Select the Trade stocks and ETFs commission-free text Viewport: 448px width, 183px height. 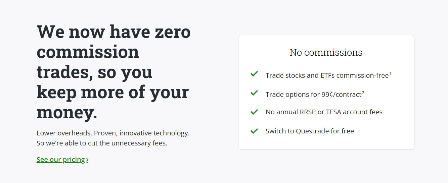[x=327, y=76]
